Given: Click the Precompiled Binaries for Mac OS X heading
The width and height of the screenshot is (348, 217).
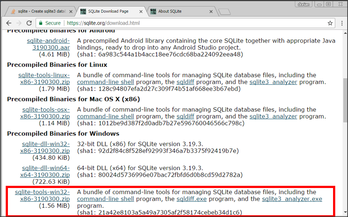Looking at the screenshot, I should [x=73, y=99].
